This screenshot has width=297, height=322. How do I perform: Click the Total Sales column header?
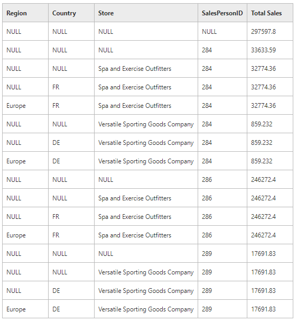click(270, 13)
